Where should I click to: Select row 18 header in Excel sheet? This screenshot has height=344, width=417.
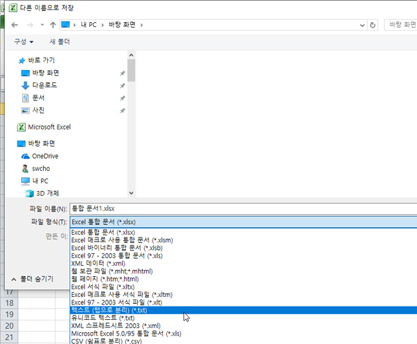(x=9, y=303)
